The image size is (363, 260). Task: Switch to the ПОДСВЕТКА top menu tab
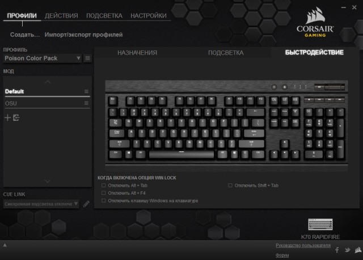[x=104, y=15]
